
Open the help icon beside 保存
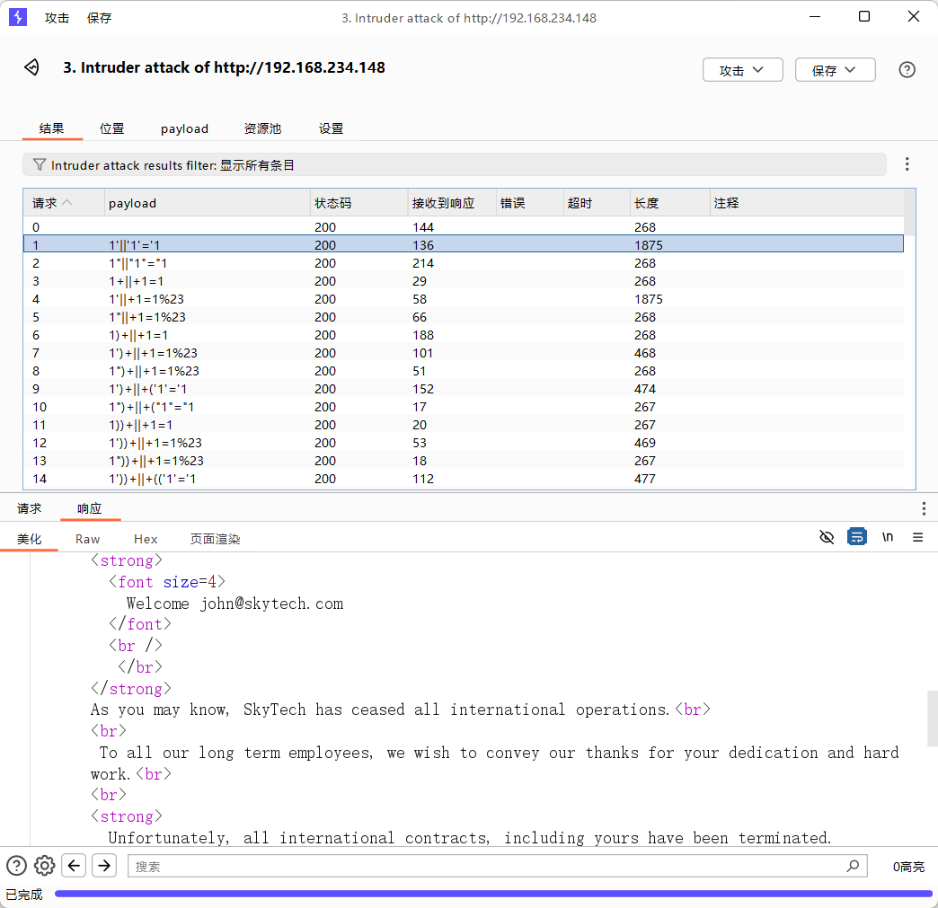click(907, 70)
